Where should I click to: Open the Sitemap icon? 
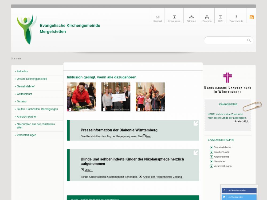click(191, 17)
